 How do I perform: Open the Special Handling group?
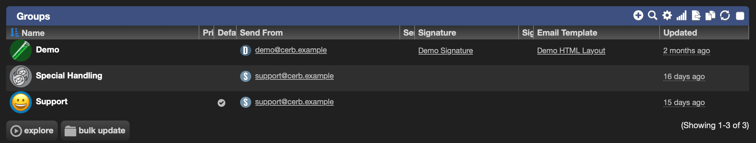click(x=69, y=76)
